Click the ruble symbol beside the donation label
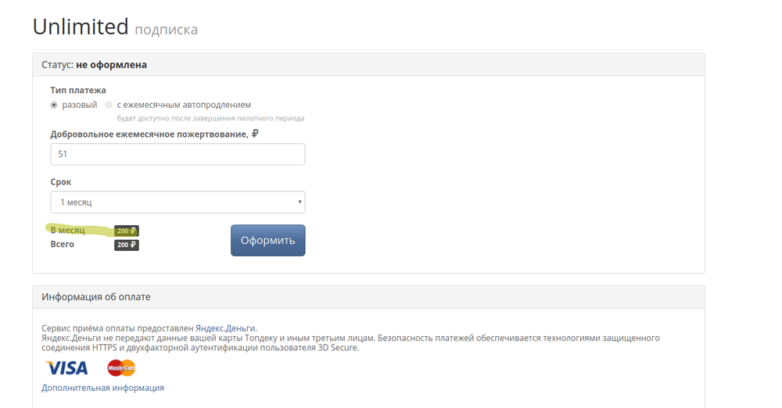The height and width of the screenshot is (408, 782). pyautogui.click(x=256, y=134)
